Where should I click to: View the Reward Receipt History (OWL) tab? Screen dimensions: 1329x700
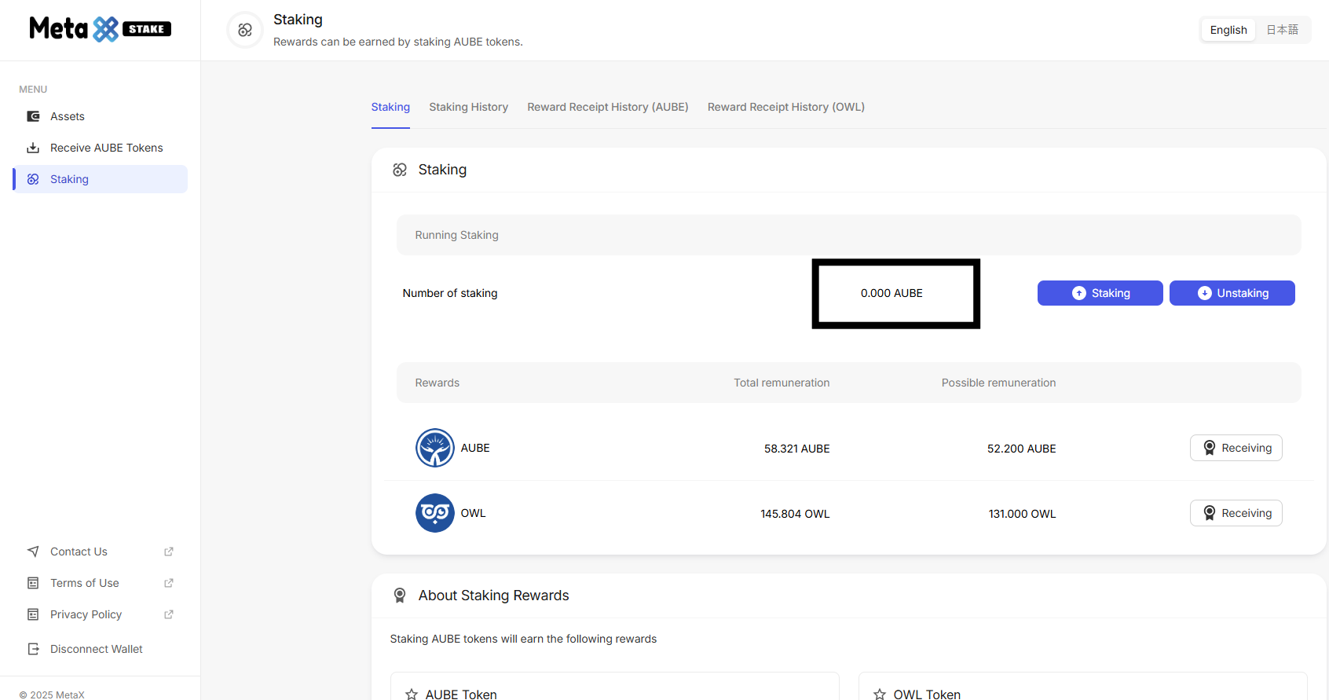[785, 107]
